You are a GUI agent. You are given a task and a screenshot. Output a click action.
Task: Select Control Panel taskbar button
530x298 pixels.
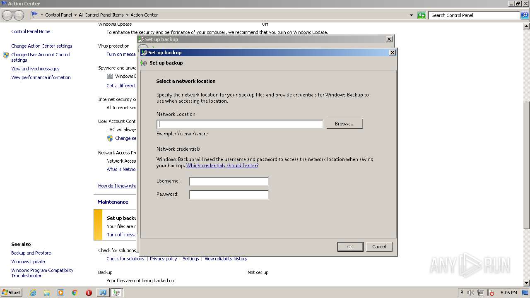click(103, 293)
